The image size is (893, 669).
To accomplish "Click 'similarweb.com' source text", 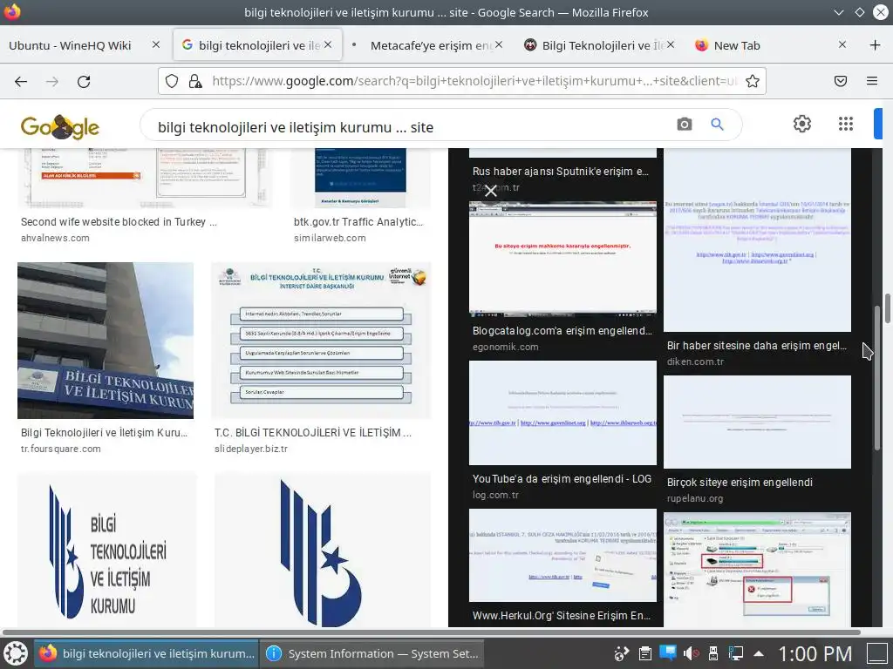I will (x=330, y=239).
